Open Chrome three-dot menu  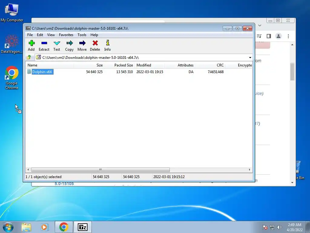[x=288, y=36]
